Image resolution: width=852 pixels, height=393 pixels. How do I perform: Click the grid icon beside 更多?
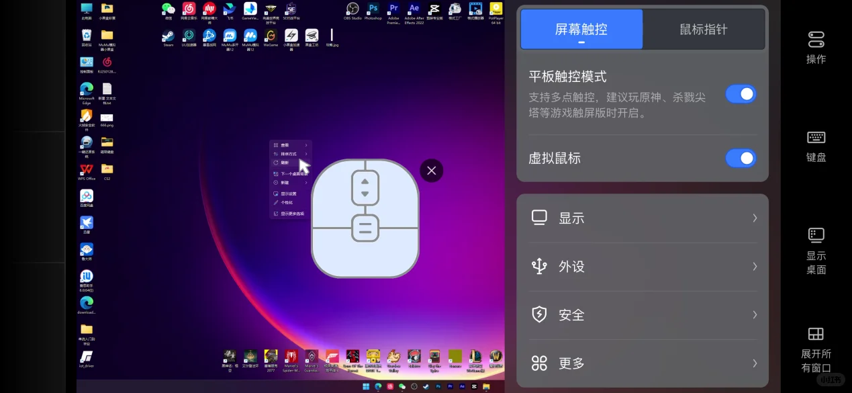pos(539,363)
